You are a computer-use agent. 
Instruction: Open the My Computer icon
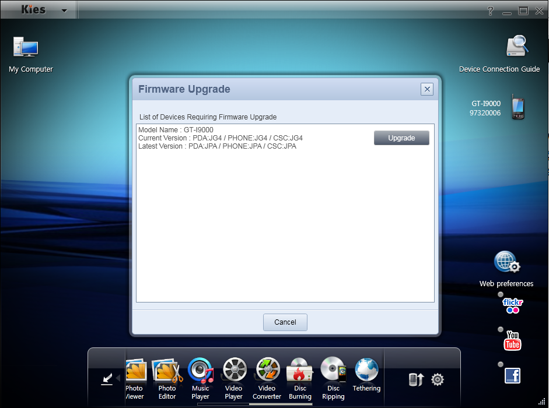[x=26, y=47]
